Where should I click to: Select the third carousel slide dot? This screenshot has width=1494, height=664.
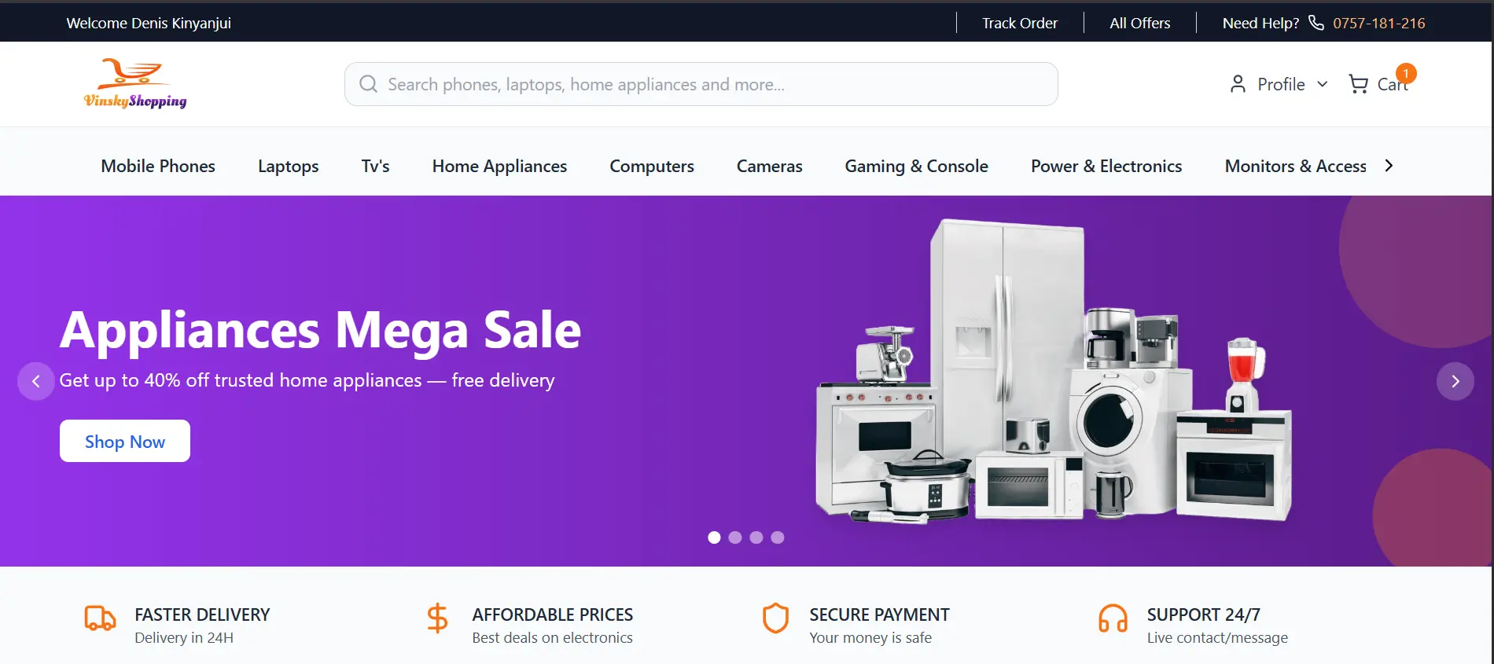(756, 537)
